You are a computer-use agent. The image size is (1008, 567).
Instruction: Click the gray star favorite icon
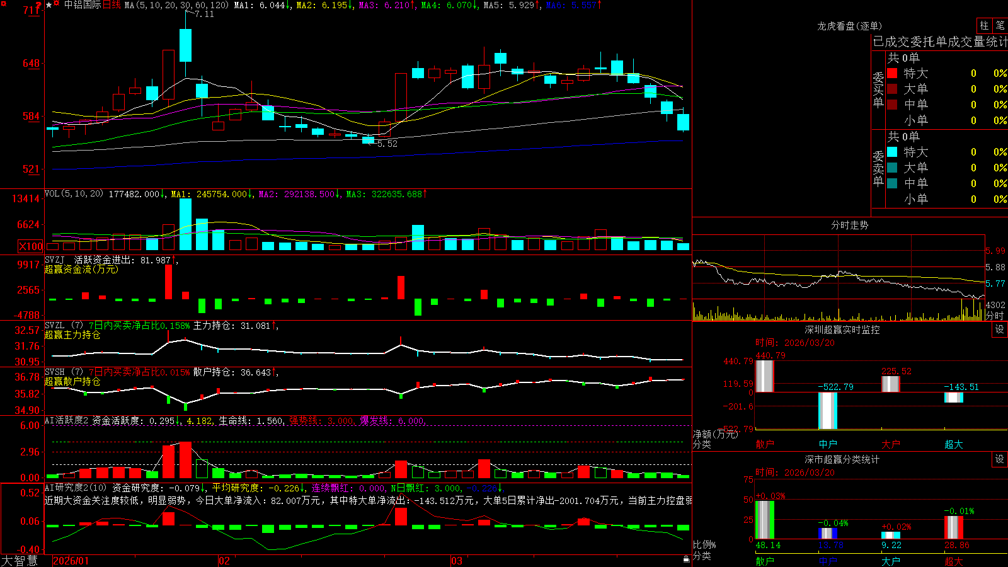[49, 5]
